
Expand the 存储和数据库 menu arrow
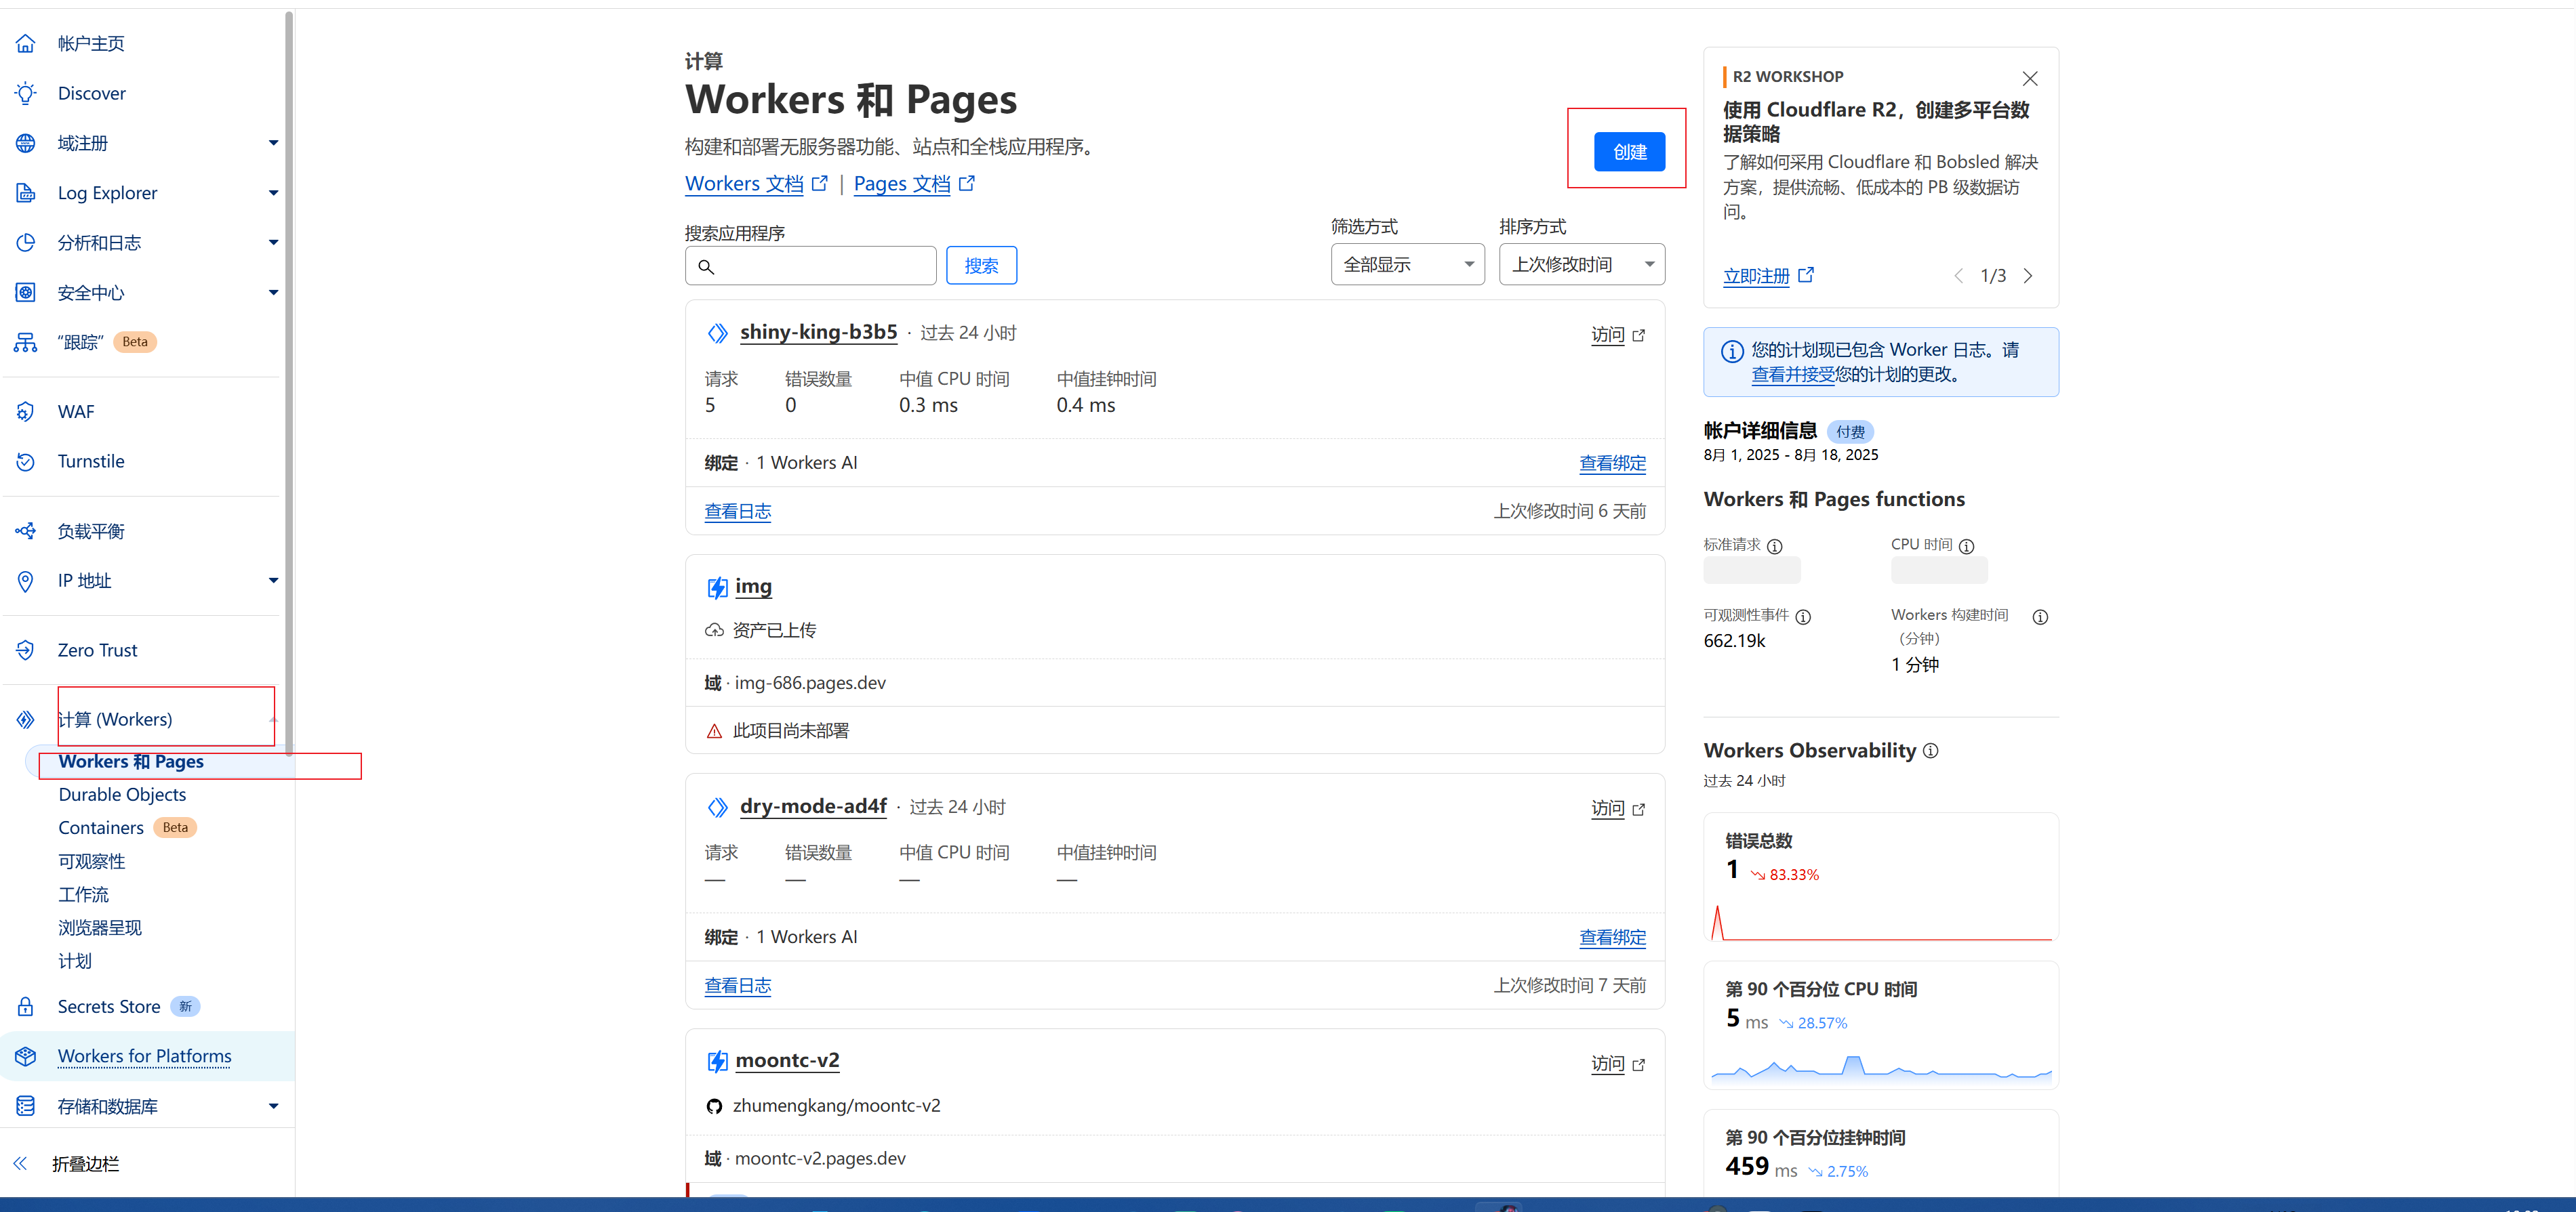click(273, 1106)
